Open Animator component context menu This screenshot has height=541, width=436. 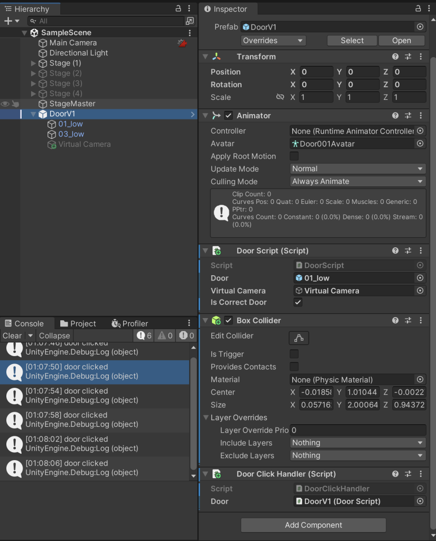[x=421, y=116]
